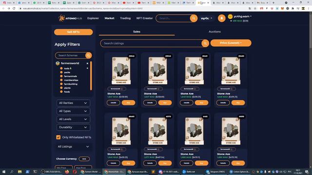Open the All Levels dropdown
The width and height of the screenshot is (312, 175).
[x=73, y=119]
